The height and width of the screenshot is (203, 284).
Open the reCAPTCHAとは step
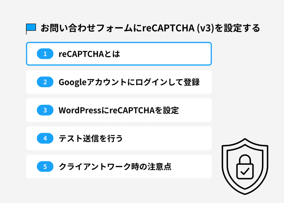click(89, 54)
